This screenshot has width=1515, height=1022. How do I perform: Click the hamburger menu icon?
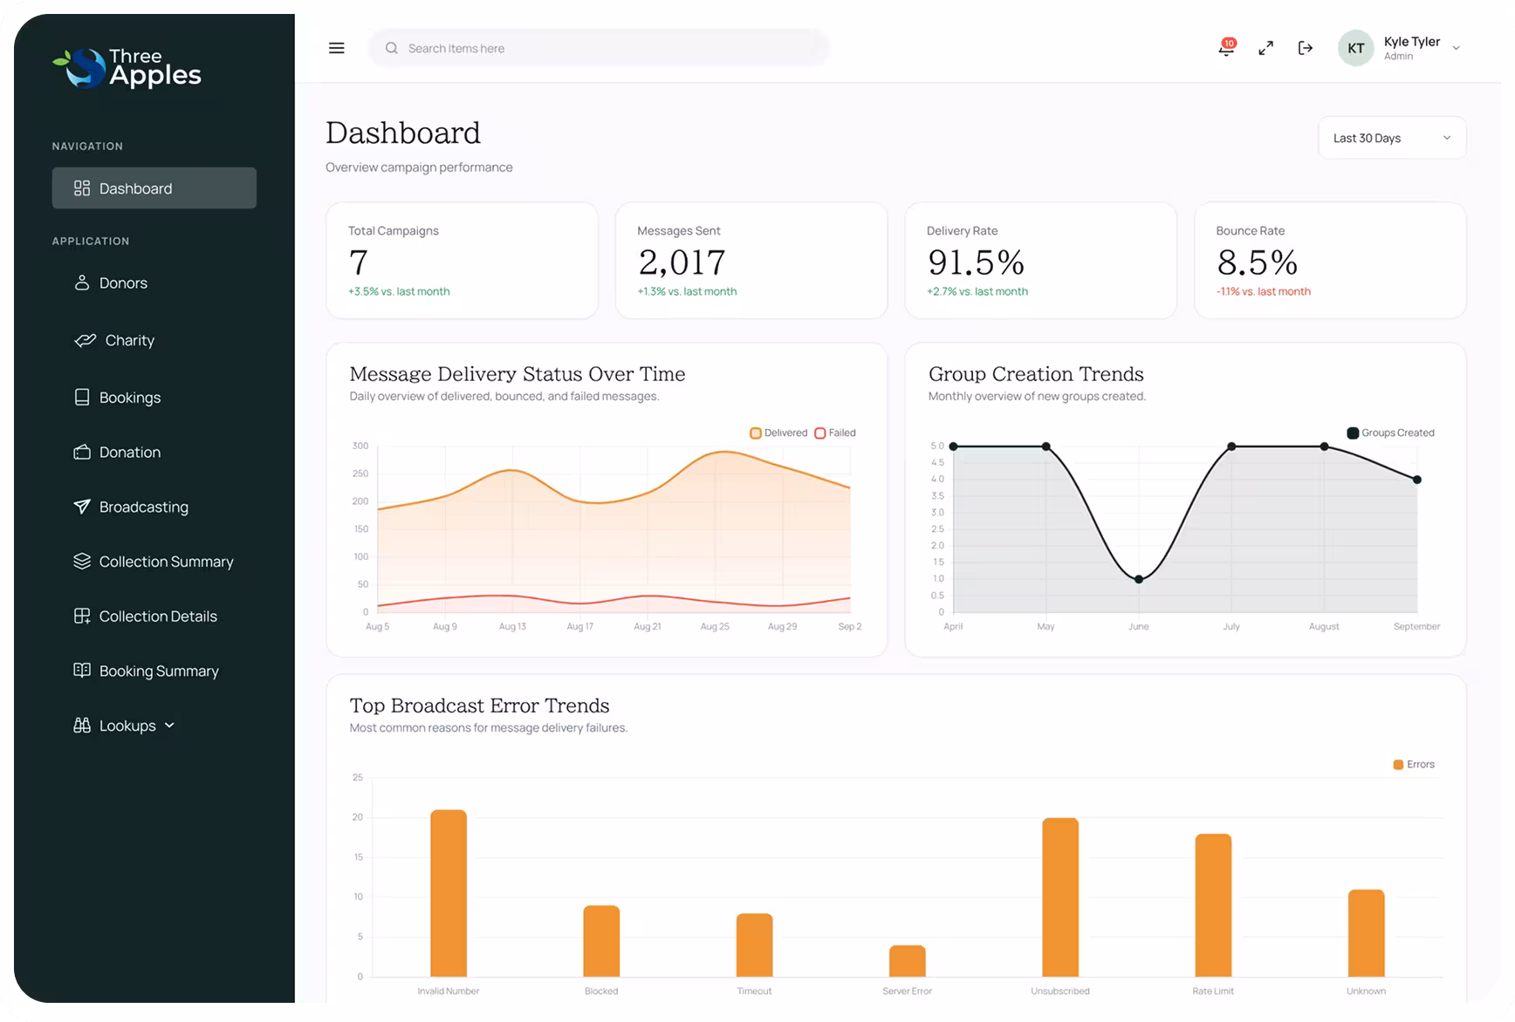(336, 48)
